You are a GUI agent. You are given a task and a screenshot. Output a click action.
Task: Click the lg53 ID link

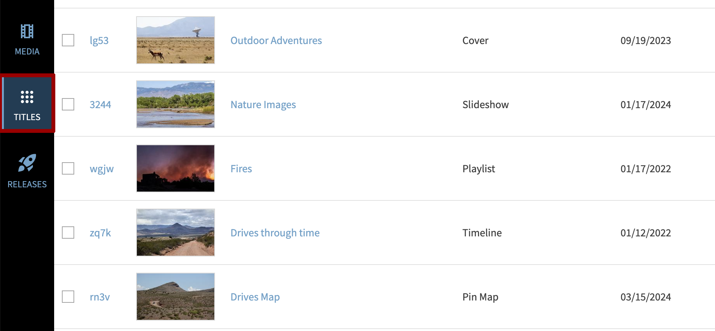(x=99, y=41)
